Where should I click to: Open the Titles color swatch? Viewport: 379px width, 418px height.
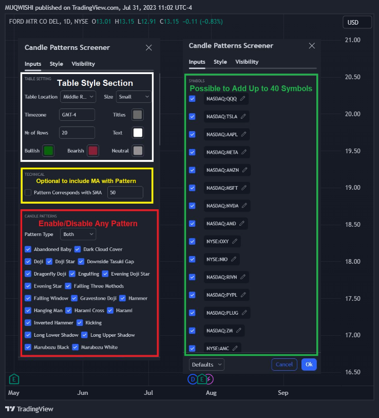tap(138, 115)
